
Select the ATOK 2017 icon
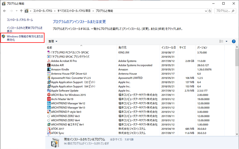49,129
